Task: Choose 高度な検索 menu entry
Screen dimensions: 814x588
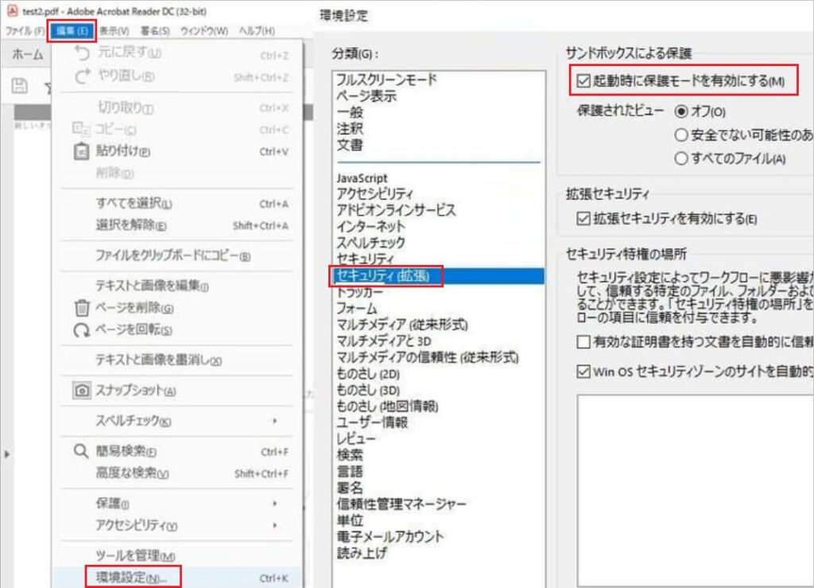Action: [176, 473]
